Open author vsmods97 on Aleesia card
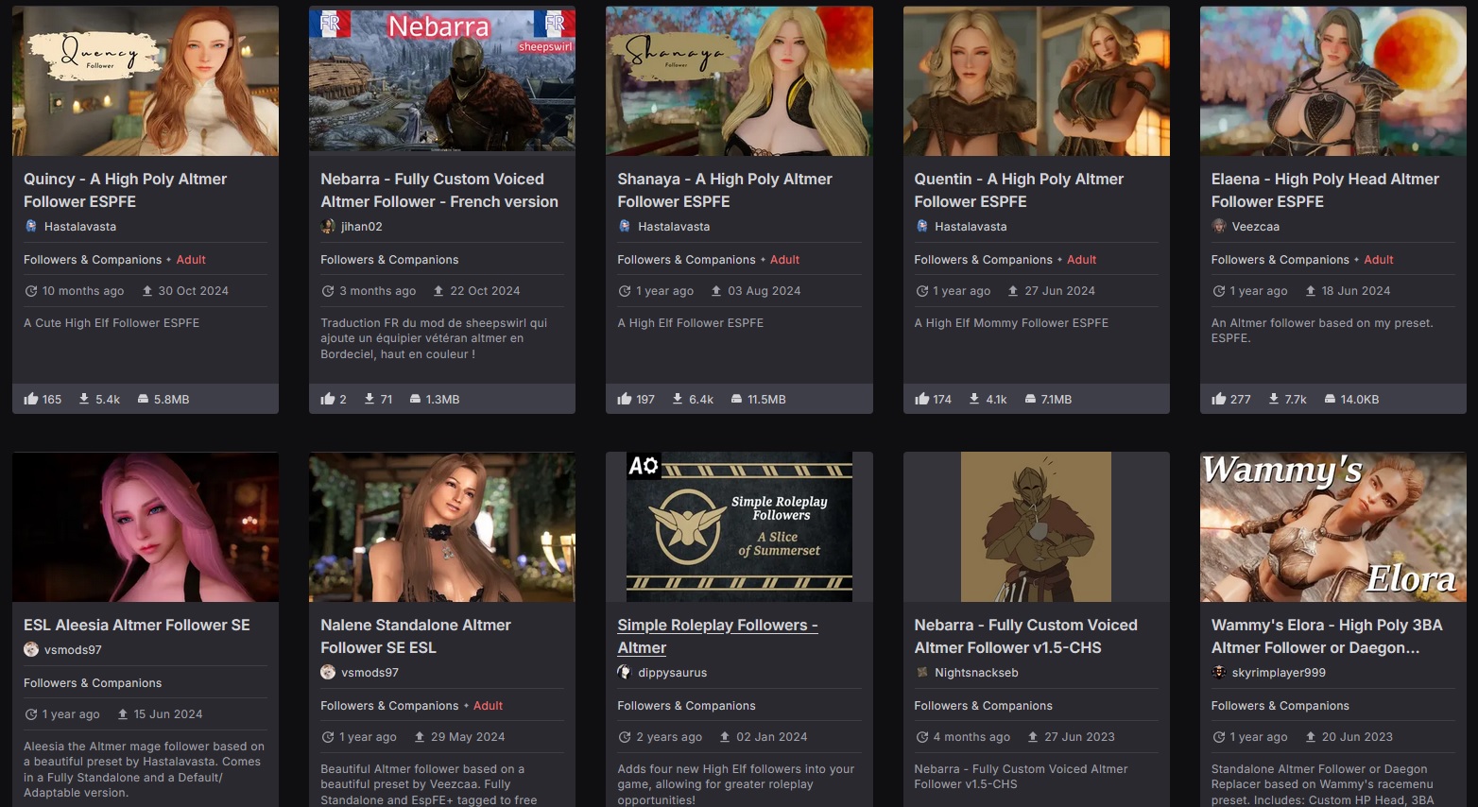The width and height of the screenshot is (1478, 807). coord(73,650)
